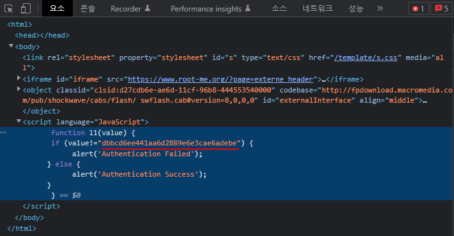Click the == $0 marker
Image resolution: width=454 pixels, height=236 pixels.
[x=70, y=195]
